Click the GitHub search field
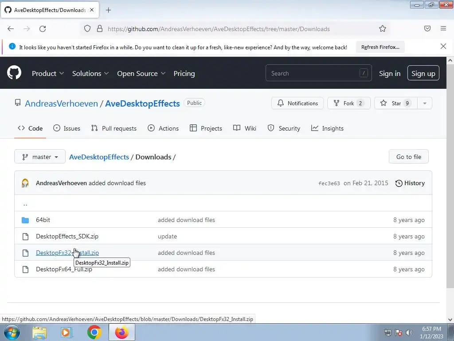 318,73
